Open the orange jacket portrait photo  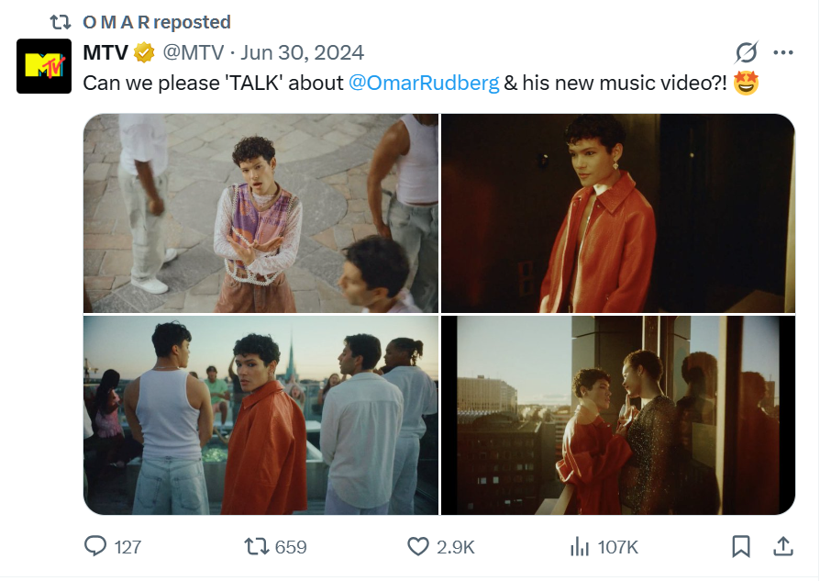pos(618,213)
